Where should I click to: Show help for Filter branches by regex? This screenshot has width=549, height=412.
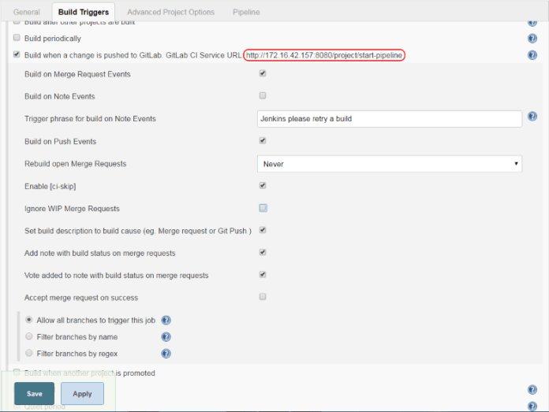click(166, 354)
